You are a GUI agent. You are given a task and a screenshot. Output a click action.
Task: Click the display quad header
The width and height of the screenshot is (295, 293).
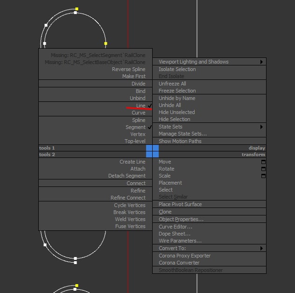tap(257, 148)
